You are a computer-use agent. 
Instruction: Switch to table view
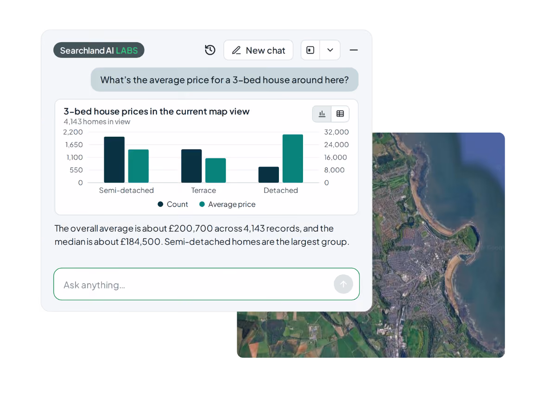pos(340,114)
